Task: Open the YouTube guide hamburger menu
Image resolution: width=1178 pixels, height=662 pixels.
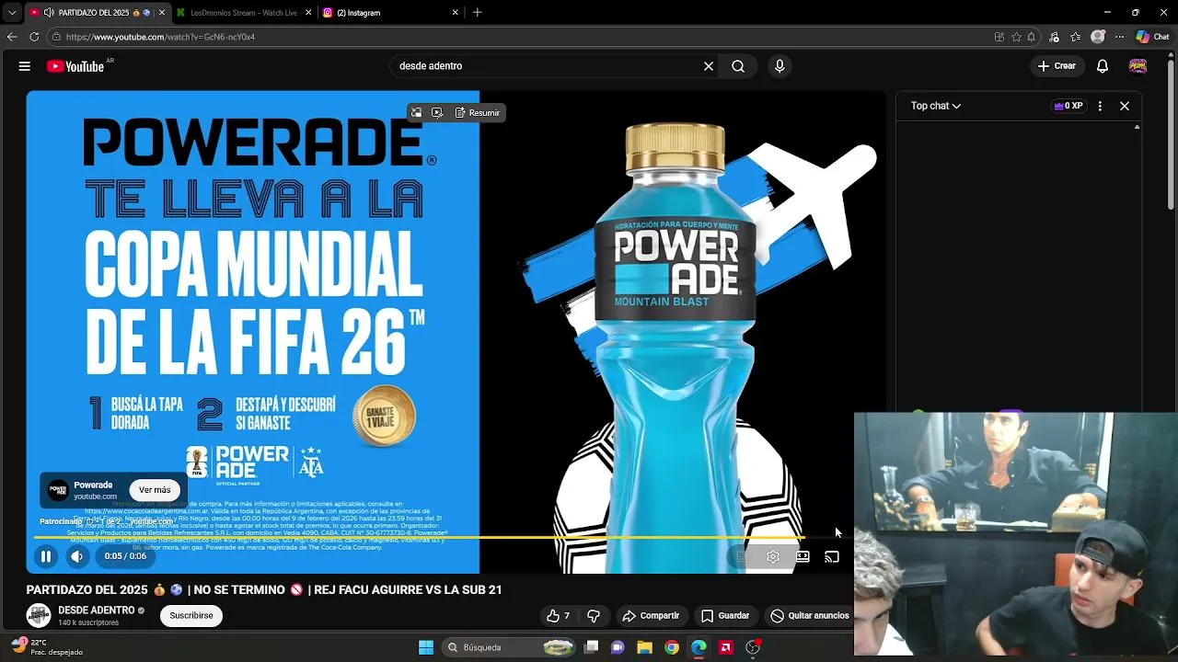Action: [x=25, y=66]
